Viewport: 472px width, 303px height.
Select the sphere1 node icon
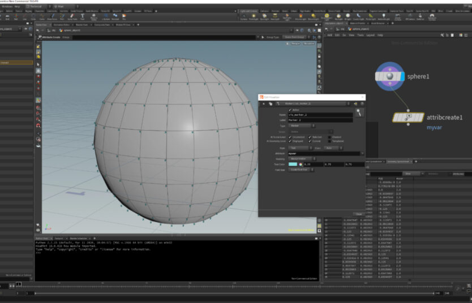tap(389, 76)
